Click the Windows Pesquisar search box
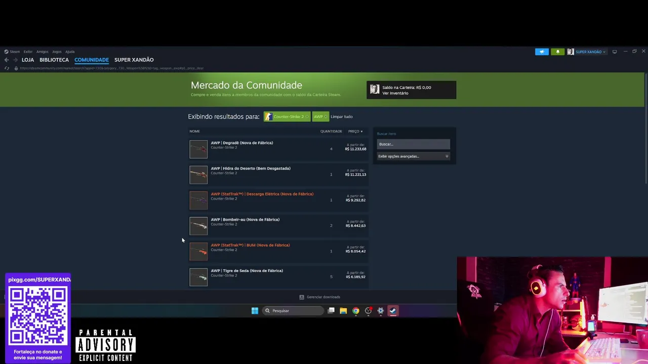The height and width of the screenshot is (364, 648). click(293, 311)
